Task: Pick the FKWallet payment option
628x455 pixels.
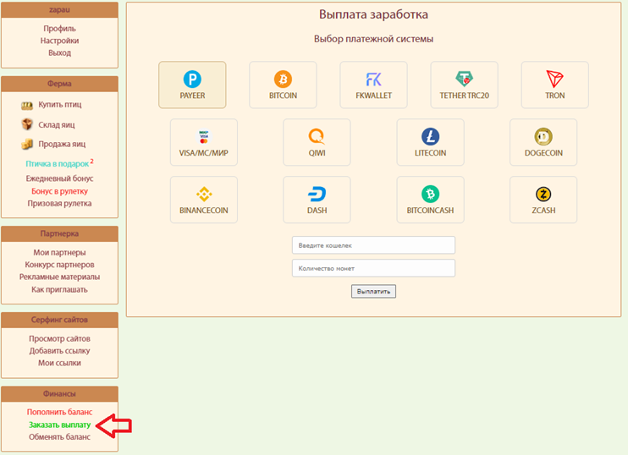Action: coord(374,85)
